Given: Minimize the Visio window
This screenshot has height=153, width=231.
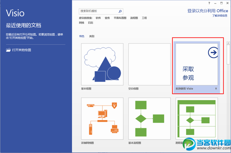Looking at the screenshot, I should (215, 3).
